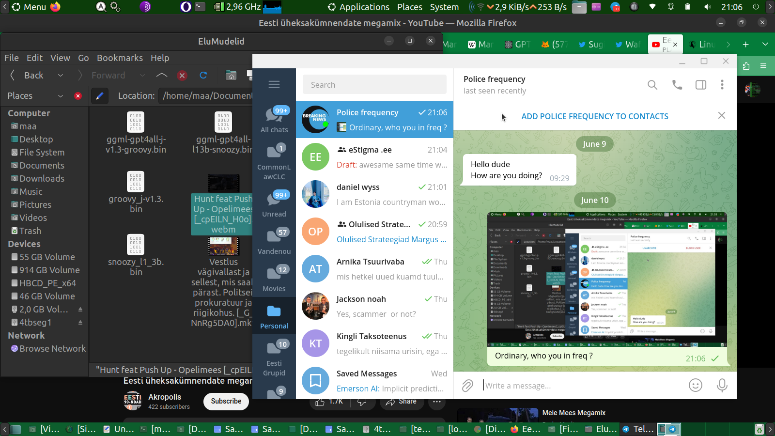Open the Olulised Strateegiad chat

pyautogui.click(x=374, y=232)
